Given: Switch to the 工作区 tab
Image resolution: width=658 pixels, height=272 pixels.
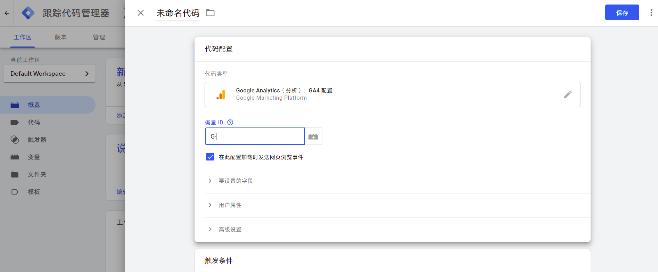Looking at the screenshot, I should pos(23,37).
